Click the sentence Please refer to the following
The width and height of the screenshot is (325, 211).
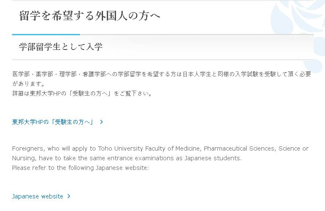tap(80, 168)
